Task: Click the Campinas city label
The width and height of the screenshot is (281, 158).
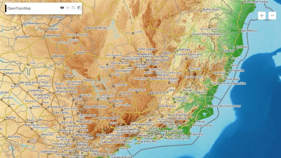Action: (81, 134)
